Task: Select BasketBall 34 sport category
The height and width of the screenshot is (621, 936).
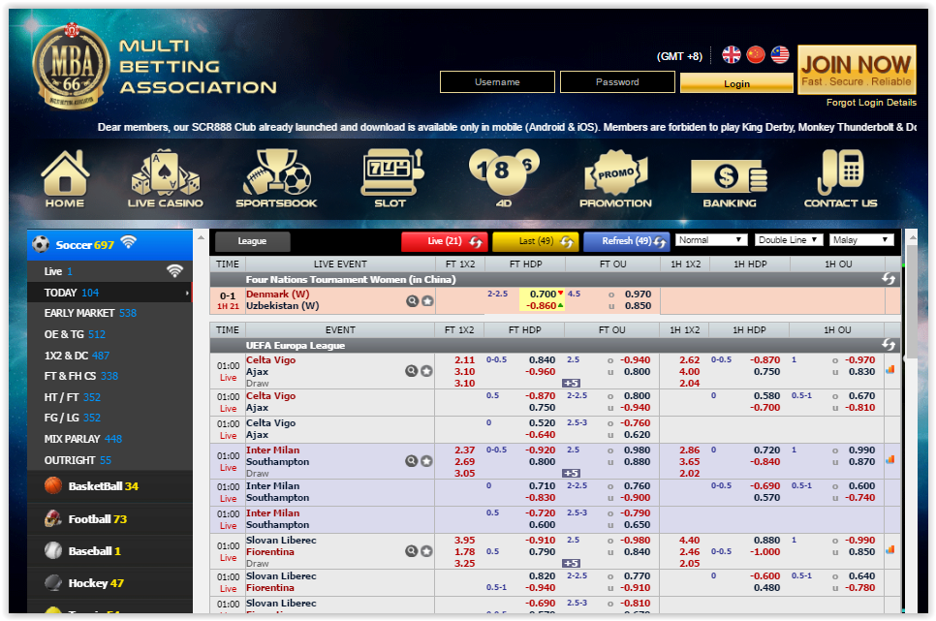Action: pos(109,486)
